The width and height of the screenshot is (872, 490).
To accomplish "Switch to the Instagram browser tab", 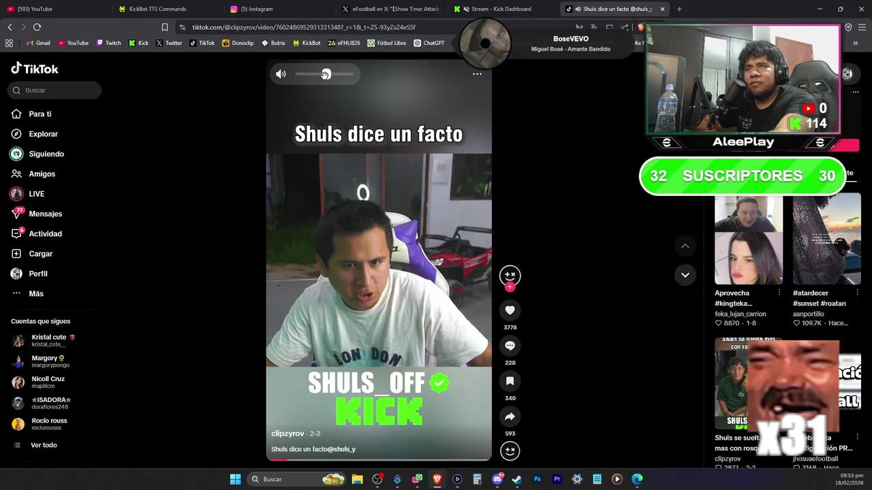I will (x=279, y=9).
